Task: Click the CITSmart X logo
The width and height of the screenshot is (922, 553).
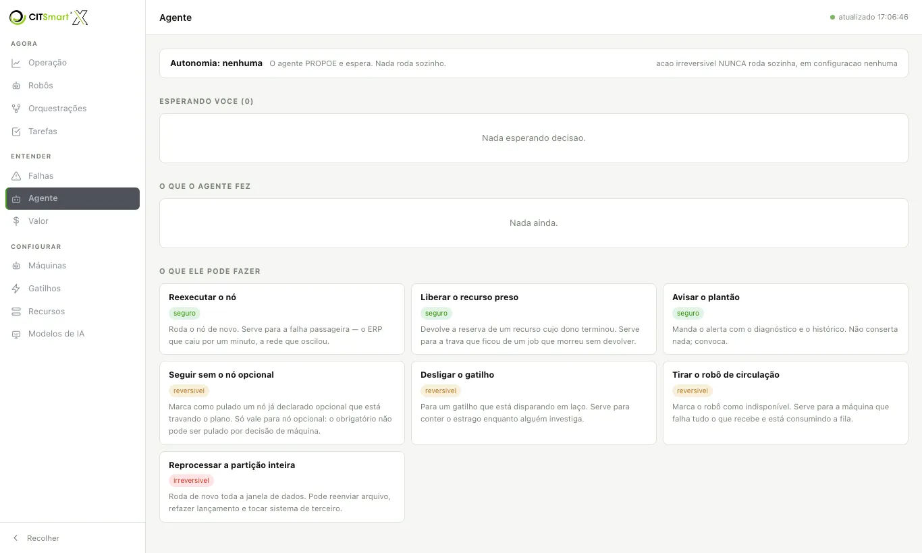Action: [49, 18]
